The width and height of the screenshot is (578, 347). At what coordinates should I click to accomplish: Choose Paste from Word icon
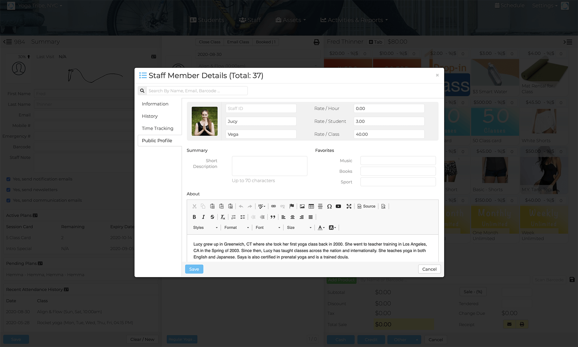click(230, 206)
